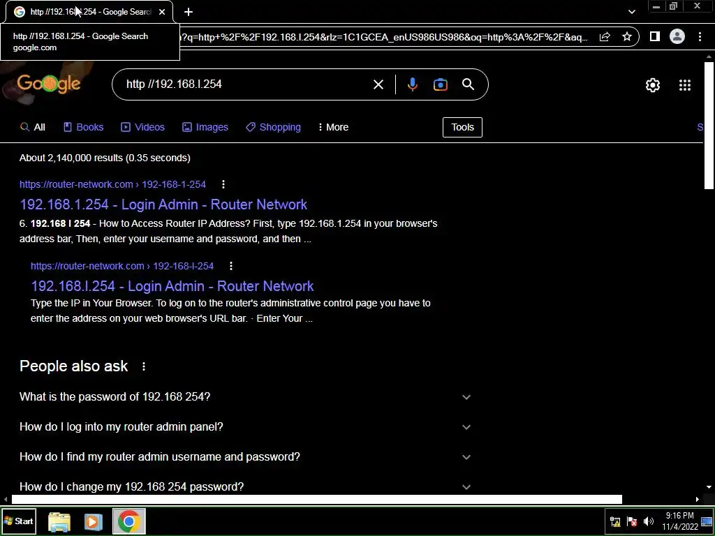Open the Google apps grid
This screenshot has width=715, height=536.
tap(684, 84)
